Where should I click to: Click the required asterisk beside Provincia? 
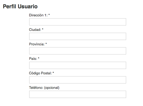(46, 43)
